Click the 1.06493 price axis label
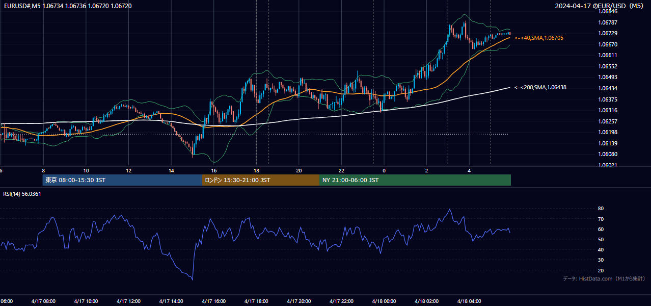Image resolution: width=651 pixels, height=306 pixels. 608,77
